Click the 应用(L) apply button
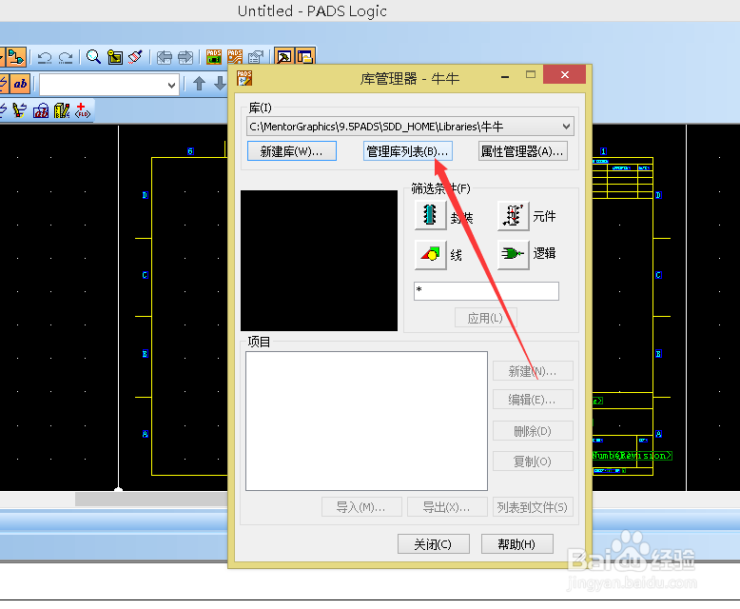The height and width of the screenshot is (609, 740). click(486, 318)
